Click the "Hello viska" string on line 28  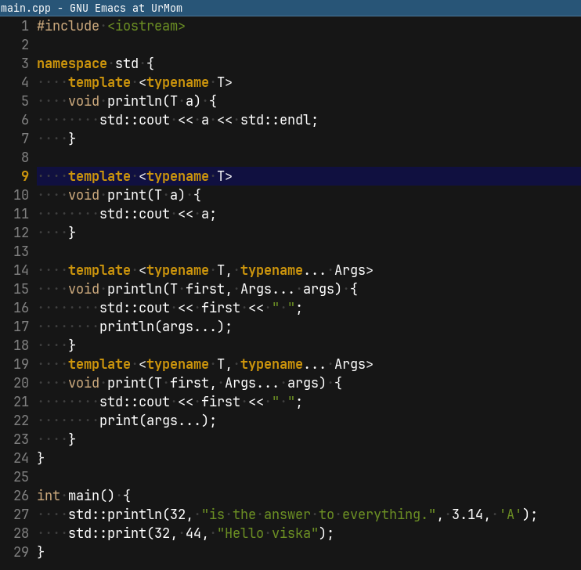pyautogui.click(x=268, y=533)
